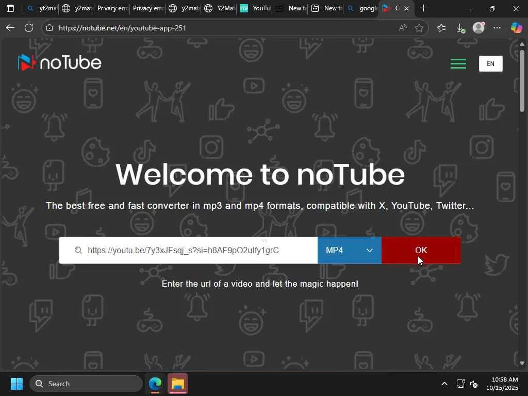The image size is (528, 396).
Task: Open File Explorer from the taskbar
Action: click(177, 384)
